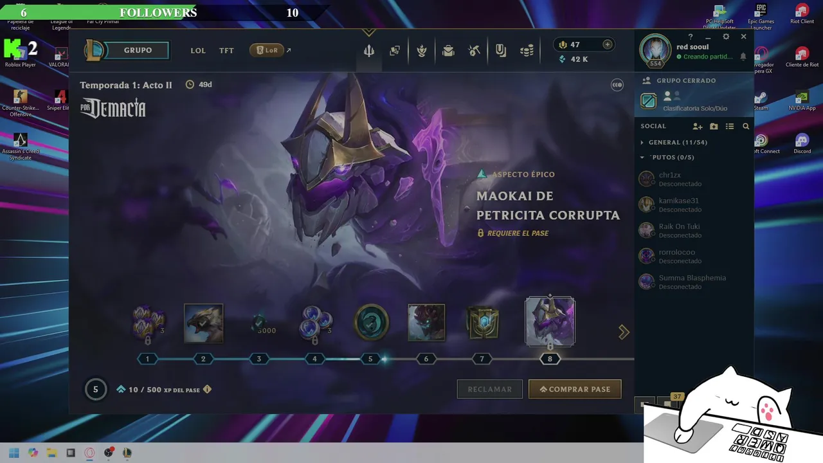Click the Por Demacia logo
Screen dimensions: 823x463
113,108
